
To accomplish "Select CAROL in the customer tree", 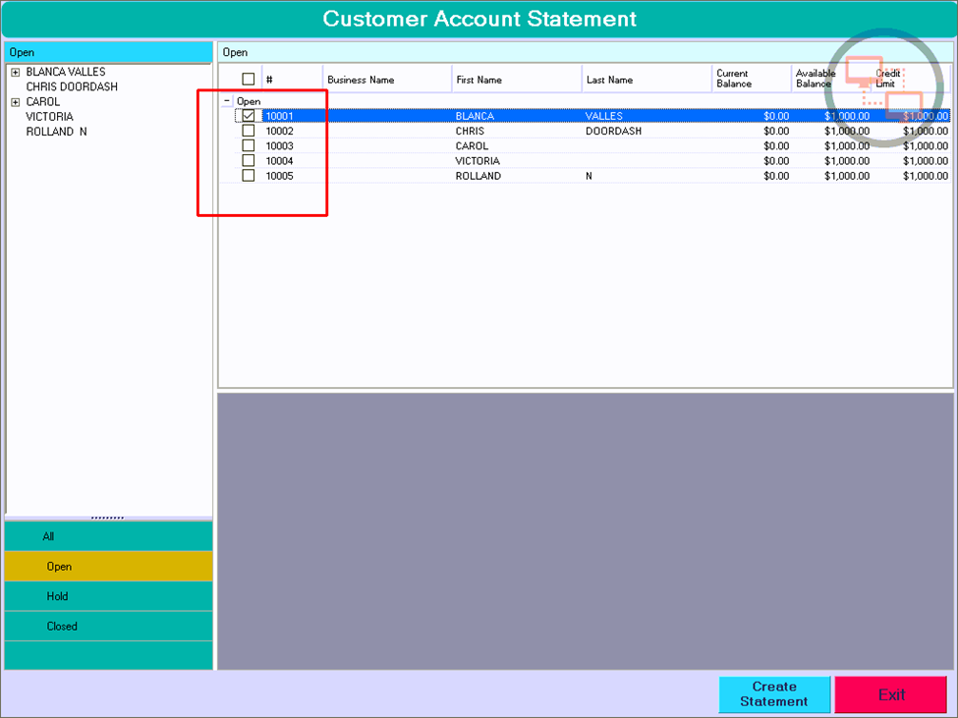I will (x=43, y=102).
